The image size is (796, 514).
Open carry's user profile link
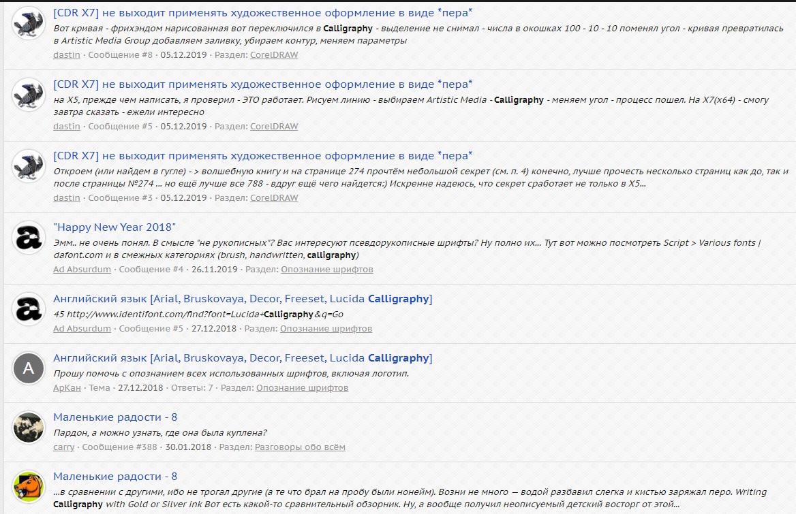pos(63,447)
